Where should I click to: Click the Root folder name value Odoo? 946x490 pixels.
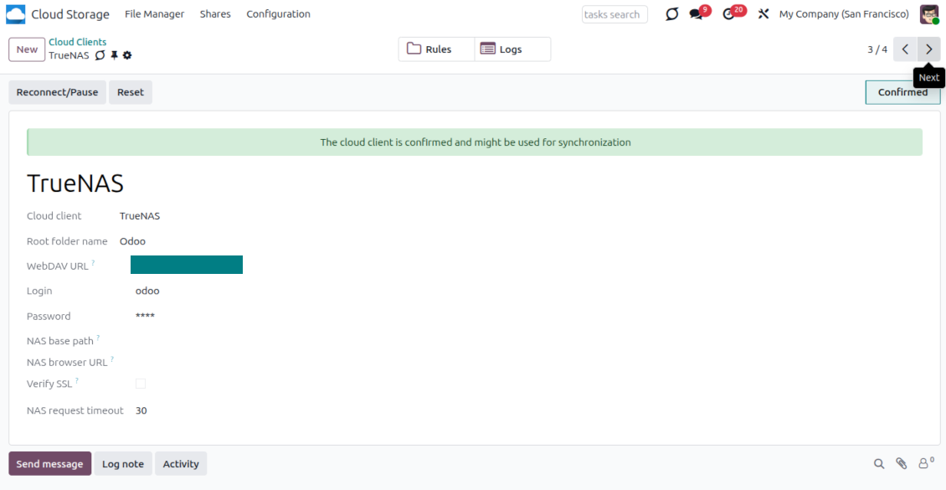coord(133,241)
